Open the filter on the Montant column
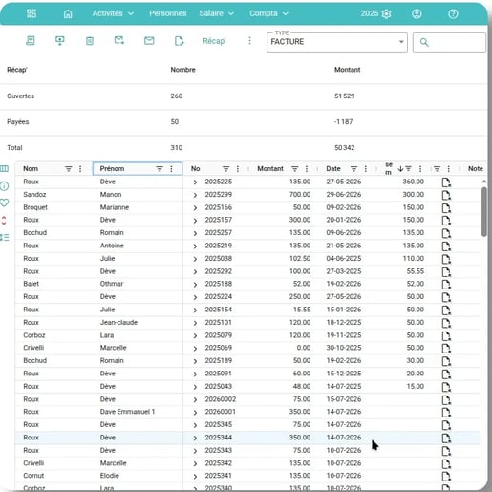 tap(295, 169)
